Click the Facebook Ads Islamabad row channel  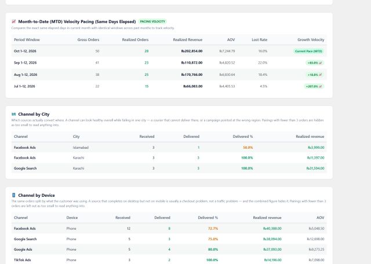25,148
